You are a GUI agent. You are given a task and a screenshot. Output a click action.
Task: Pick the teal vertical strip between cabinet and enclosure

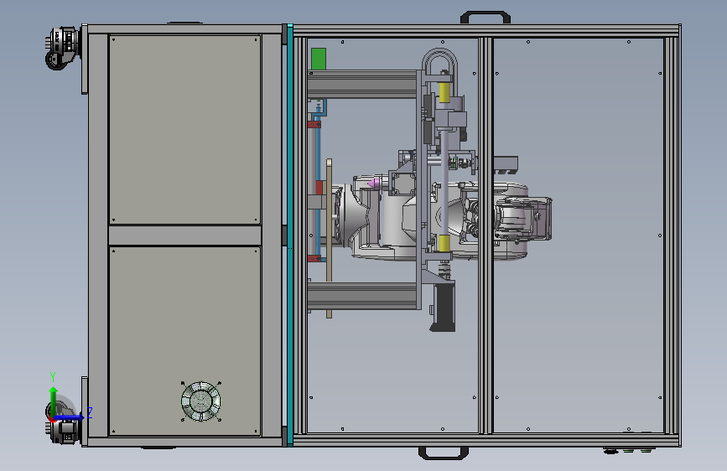290,235
